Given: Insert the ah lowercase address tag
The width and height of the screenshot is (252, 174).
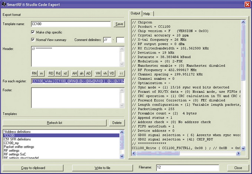Looking at the screenshot, I should point(82,74).
